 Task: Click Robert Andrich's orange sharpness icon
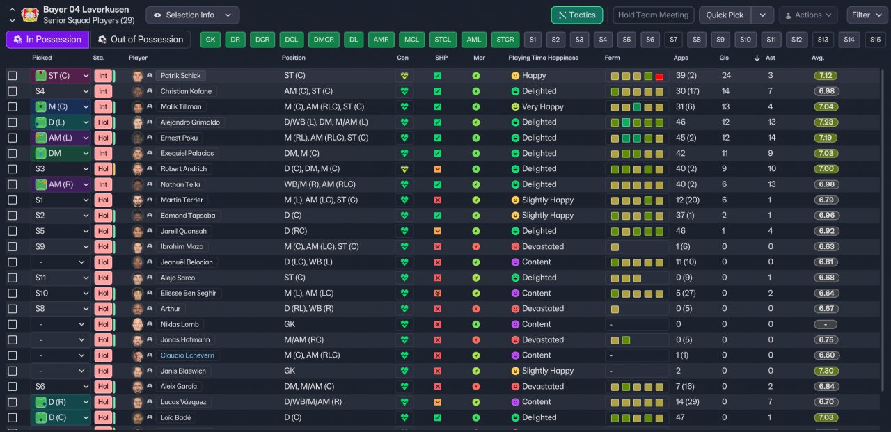point(437,168)
